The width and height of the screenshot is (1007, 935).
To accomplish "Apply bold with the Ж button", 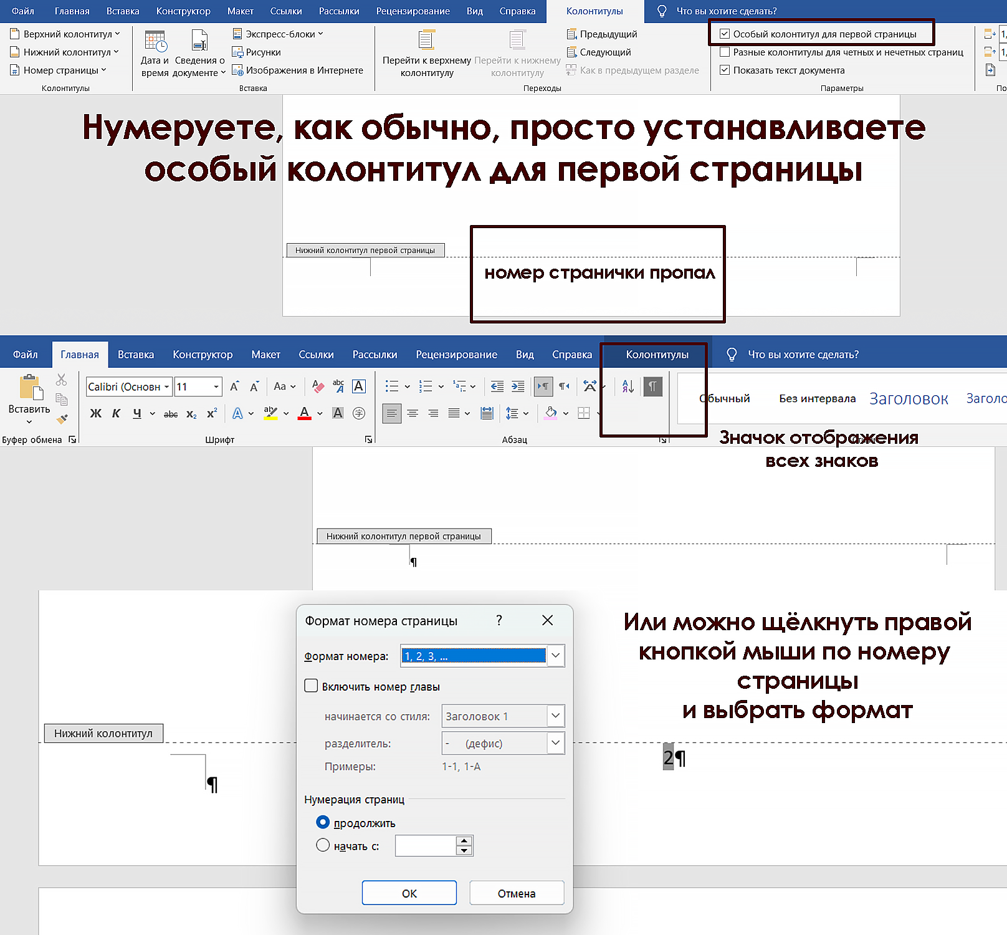I will click(x=96, y=413).
